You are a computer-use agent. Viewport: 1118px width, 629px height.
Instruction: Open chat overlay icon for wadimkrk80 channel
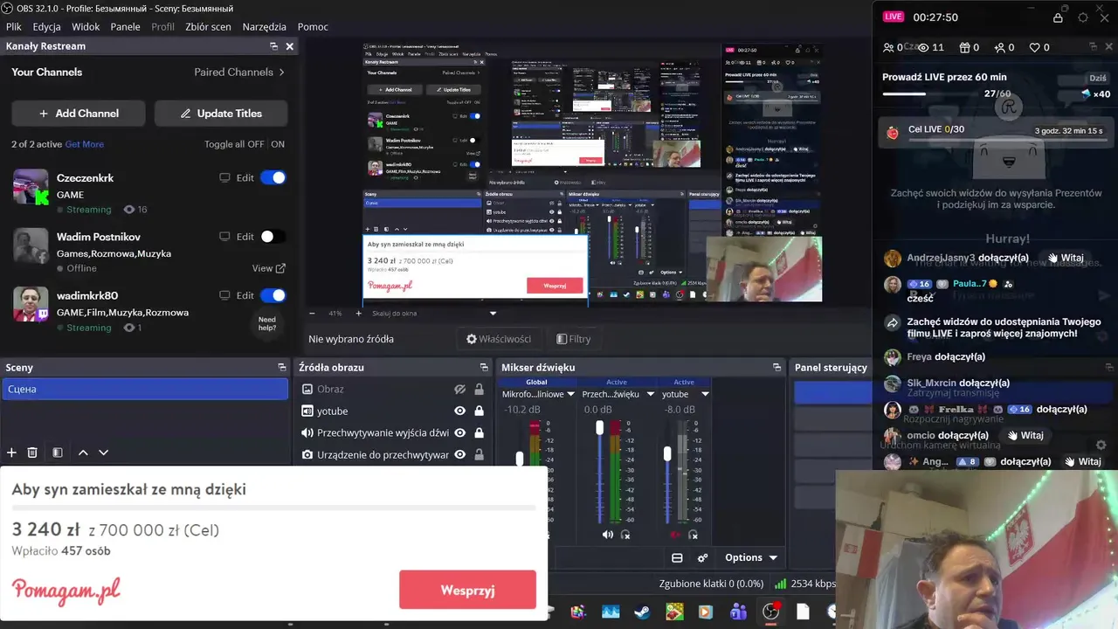(224, 295)
